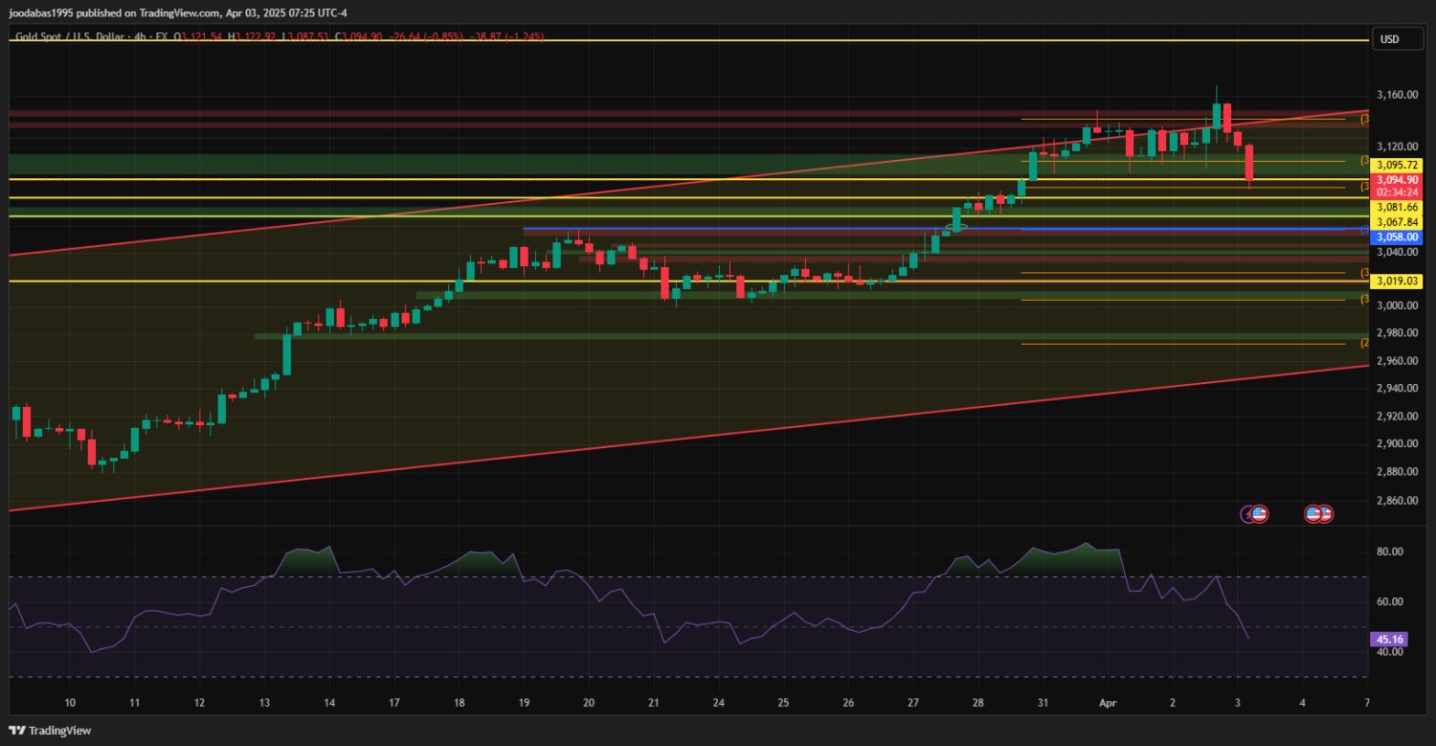Click the 80.00 RSI scale value
The image size is (1436, 746).
pos(1390,552)
